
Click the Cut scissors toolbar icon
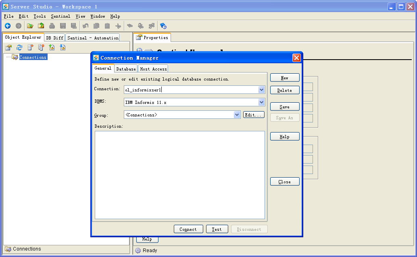pos(118,26)
